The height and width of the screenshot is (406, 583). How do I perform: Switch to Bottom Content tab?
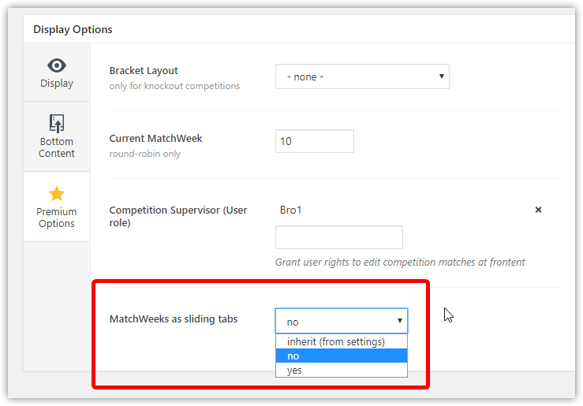(57, 136)
